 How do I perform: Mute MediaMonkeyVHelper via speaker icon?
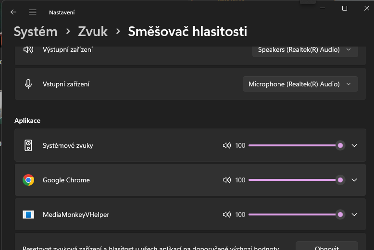coord(227,214)
